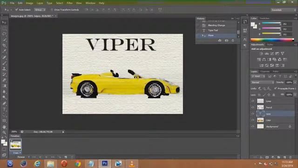Open the layer Kind filter dropdown
Screen dimensions: 298x168
coord(258,77)
